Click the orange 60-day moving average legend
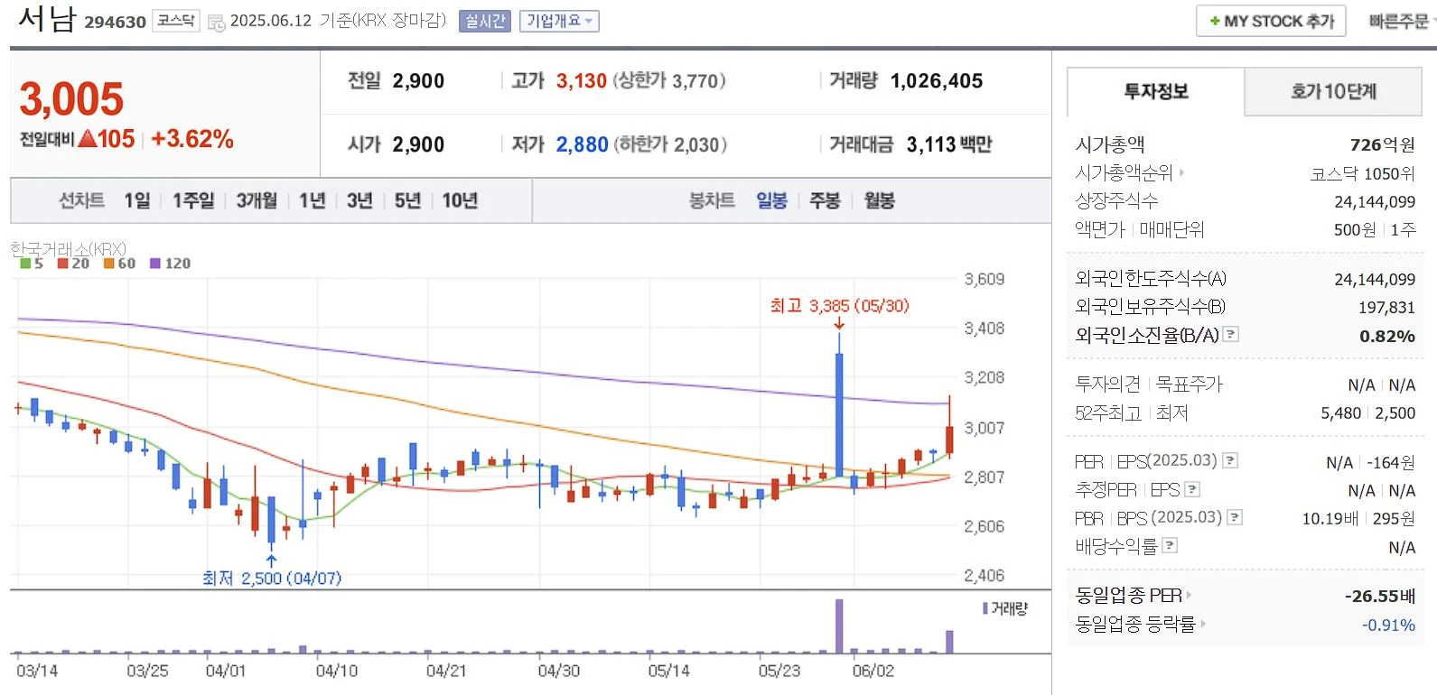This screenshot has height=695, width=1437. pos(119,264)
